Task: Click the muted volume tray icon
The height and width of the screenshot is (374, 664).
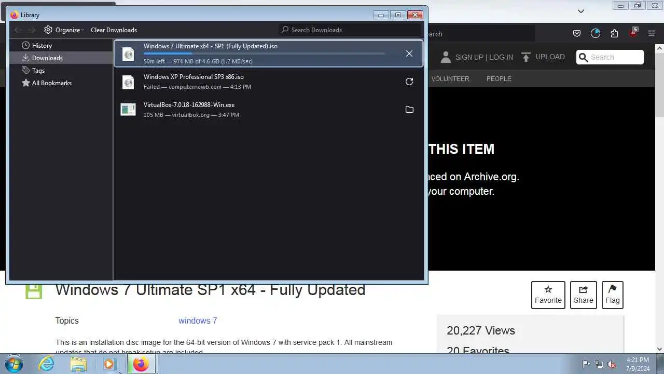Action: click(612, 365)
